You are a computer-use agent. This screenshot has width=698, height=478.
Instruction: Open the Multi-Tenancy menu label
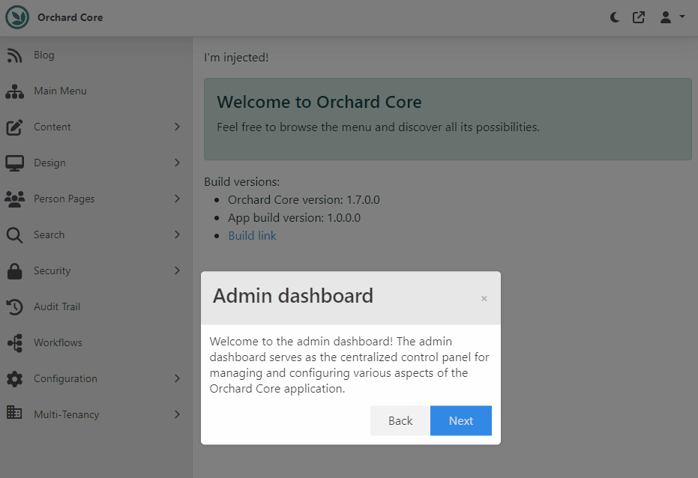tap(66, 414)
